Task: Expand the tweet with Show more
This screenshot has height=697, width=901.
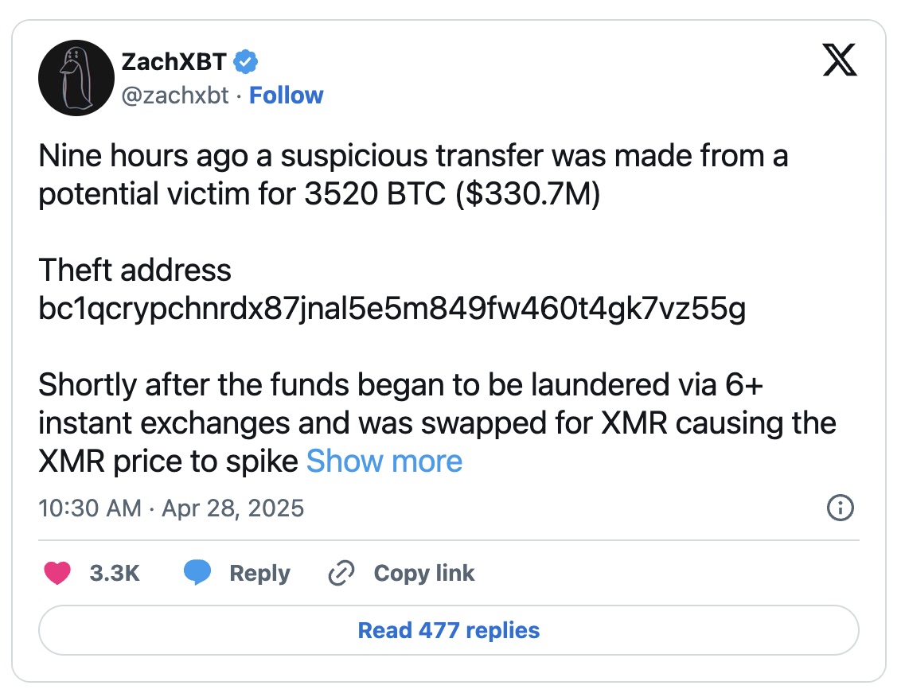Action: coord(384,461)
